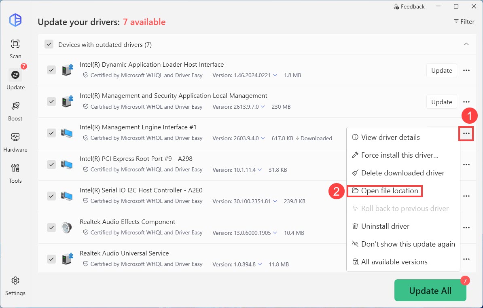Screen dimensions: 483x308
Task: Open version dropdown for 1.46.2024.0221
Action: click(x=275, y=76)
